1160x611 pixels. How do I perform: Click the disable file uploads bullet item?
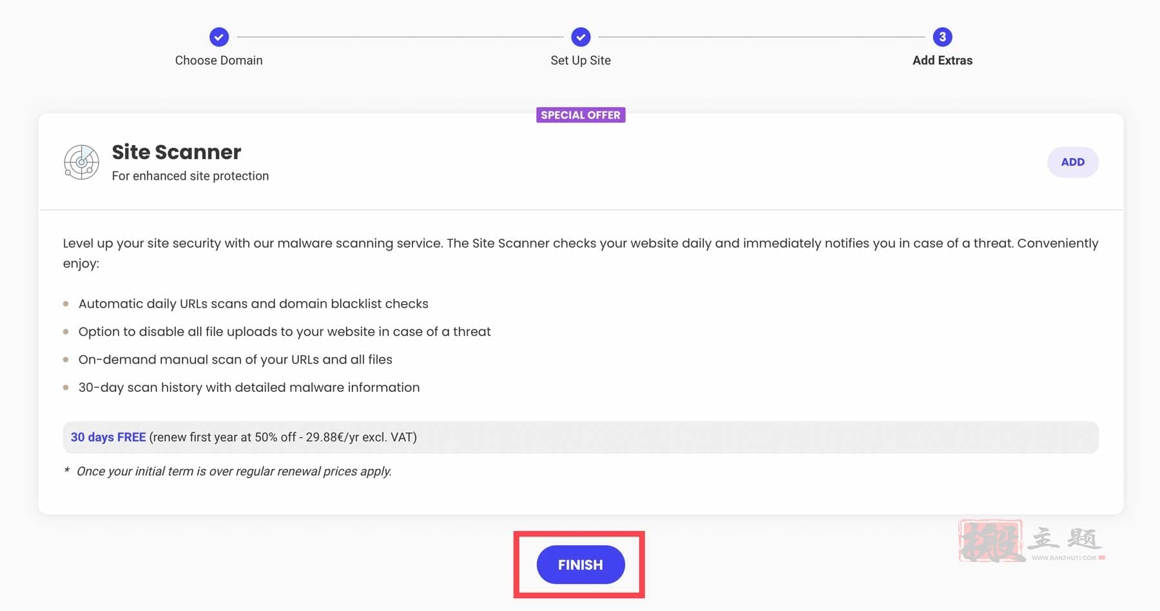click(284, 331)
